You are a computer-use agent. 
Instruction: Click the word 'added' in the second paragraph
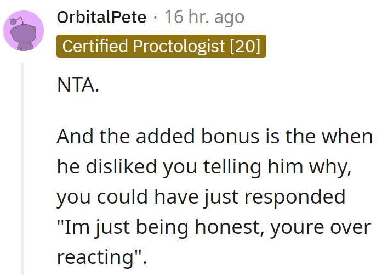point(165,136)
